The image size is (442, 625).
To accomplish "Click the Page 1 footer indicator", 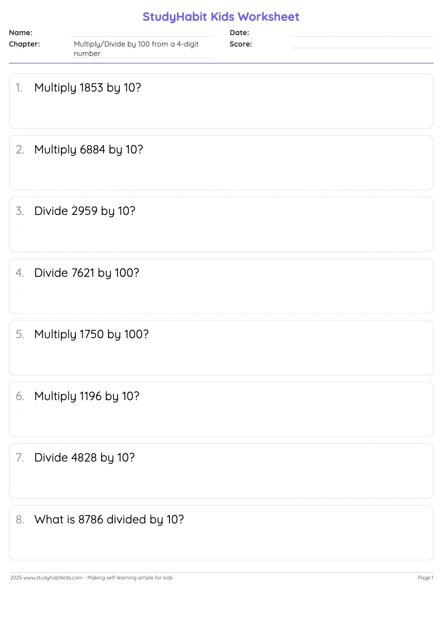I will 425,577.
